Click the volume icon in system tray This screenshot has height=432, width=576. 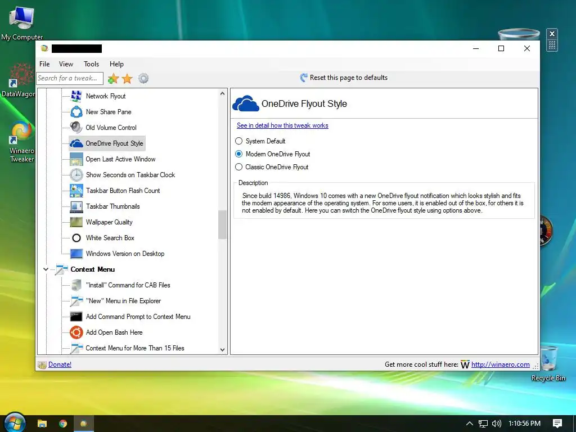pos(497,424)
